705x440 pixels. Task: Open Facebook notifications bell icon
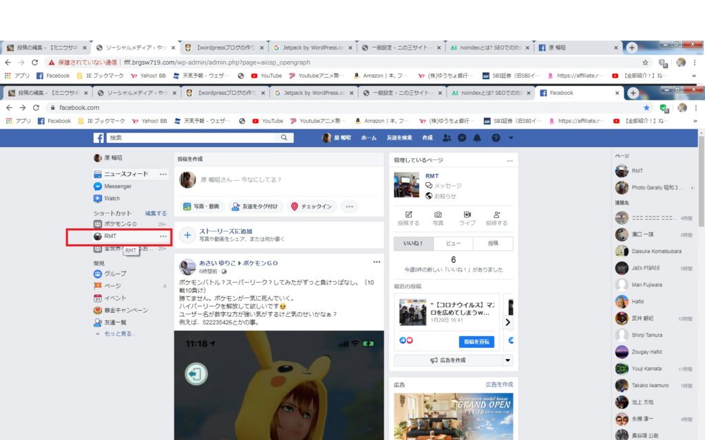point(477,137)
